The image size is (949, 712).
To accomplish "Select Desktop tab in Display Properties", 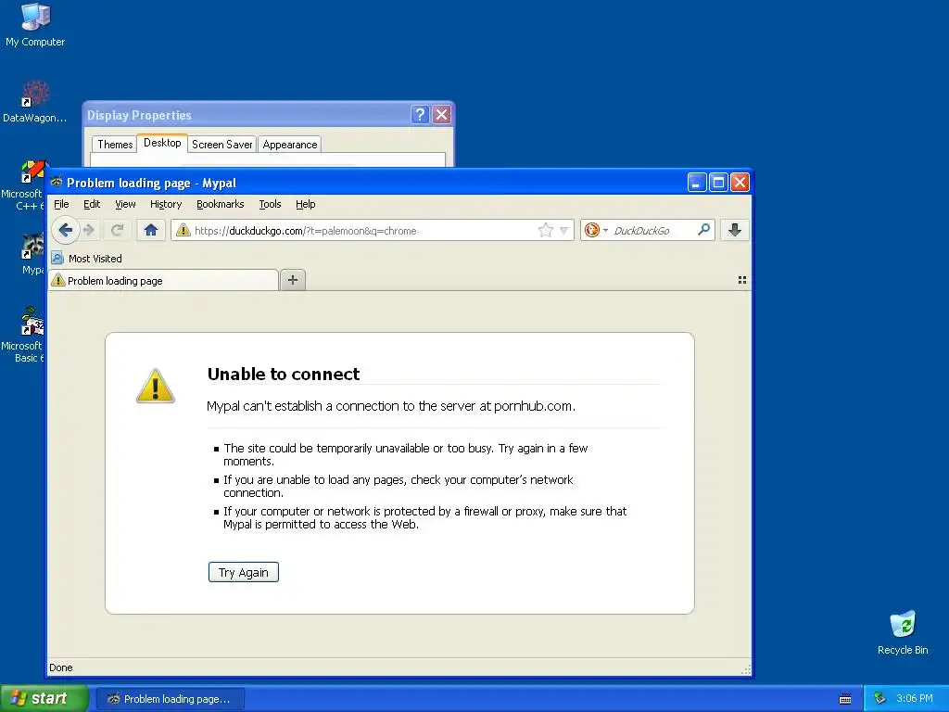I will (162, 143).
